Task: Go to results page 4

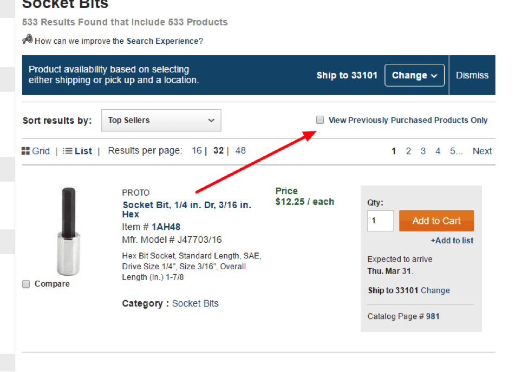Action: [438, 151]
